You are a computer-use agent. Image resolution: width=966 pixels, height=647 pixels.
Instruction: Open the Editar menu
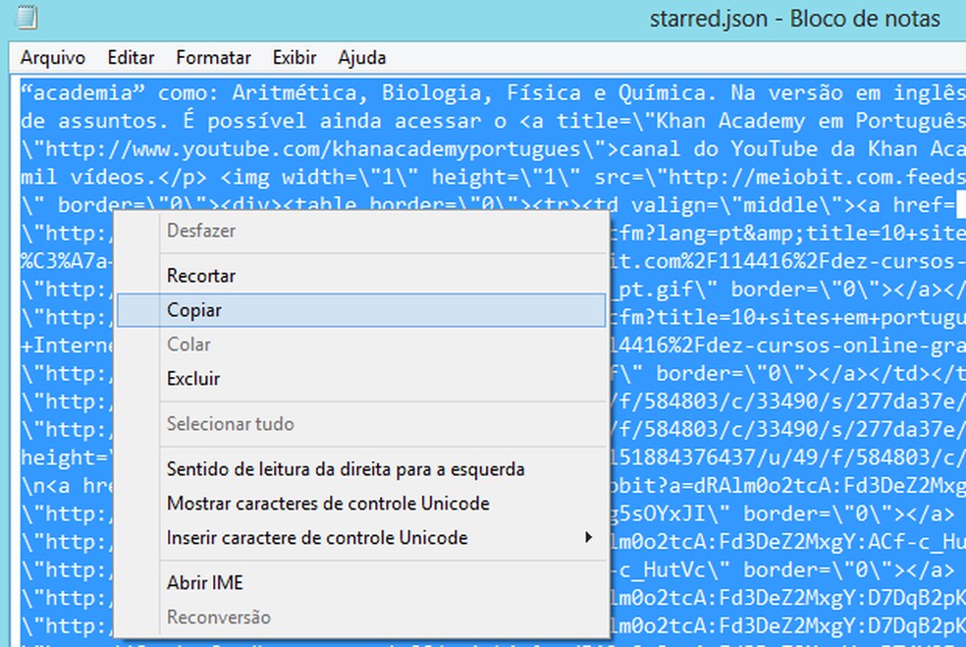tap(131, 57)
